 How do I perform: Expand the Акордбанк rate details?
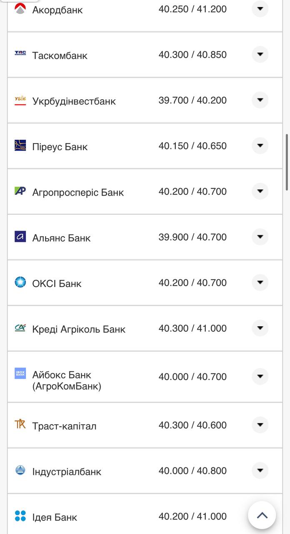point(260,9)
